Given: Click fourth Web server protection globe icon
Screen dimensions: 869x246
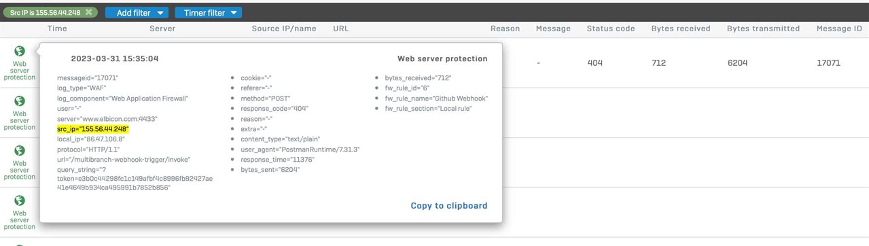Looking at the screenshot, I should click(x=20, y=200).
